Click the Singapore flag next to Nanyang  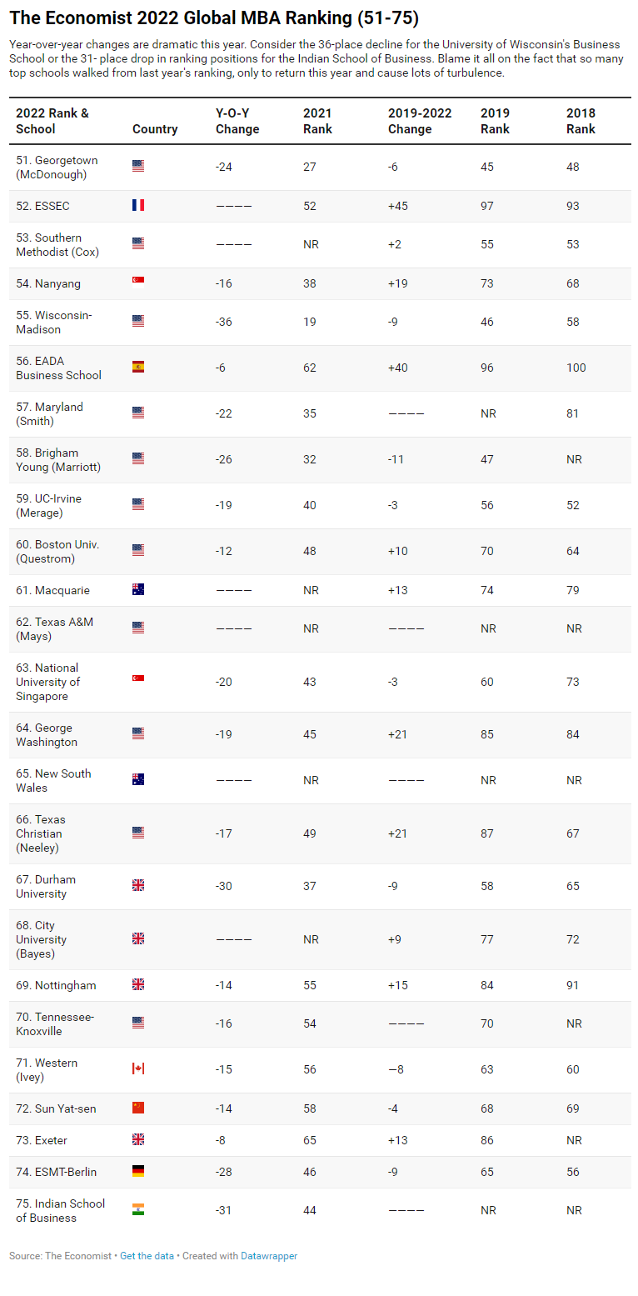click(138, 281)
